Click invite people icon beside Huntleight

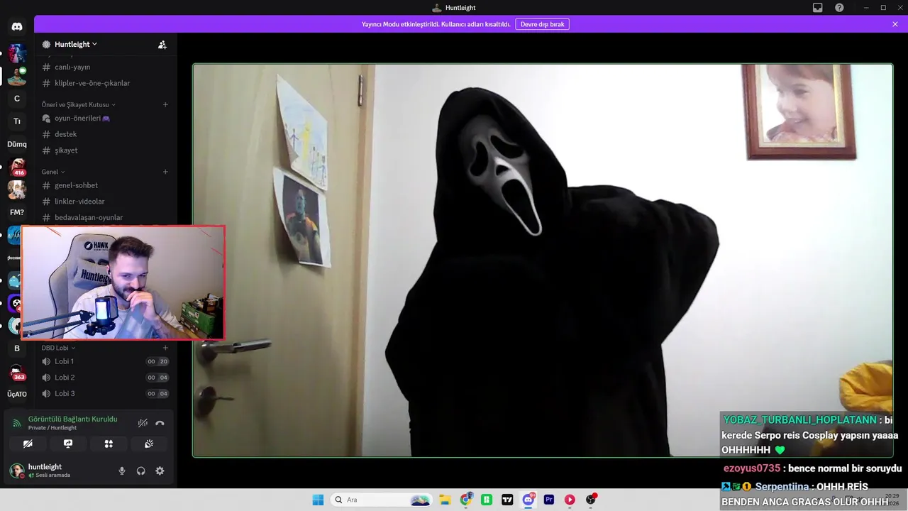[x=162, y=44]
